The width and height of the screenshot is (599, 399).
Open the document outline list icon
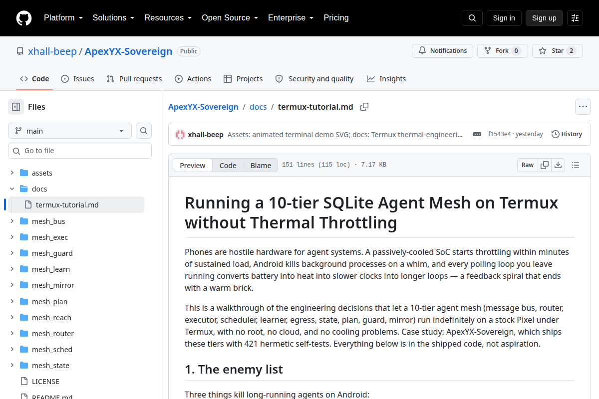pos(576,165)
